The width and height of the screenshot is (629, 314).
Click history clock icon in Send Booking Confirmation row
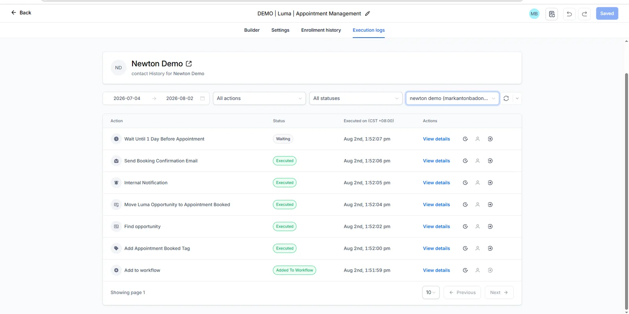point(465,161)
